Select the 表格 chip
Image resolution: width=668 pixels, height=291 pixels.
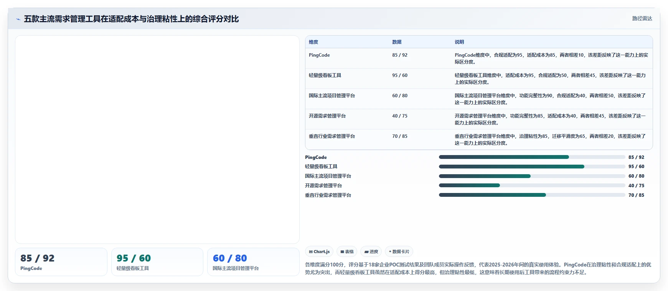pos(347,252)
